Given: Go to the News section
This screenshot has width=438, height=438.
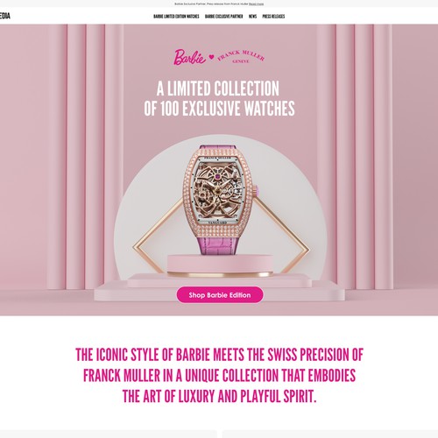Looking at the screenshot, I should (x=252, y=17).
